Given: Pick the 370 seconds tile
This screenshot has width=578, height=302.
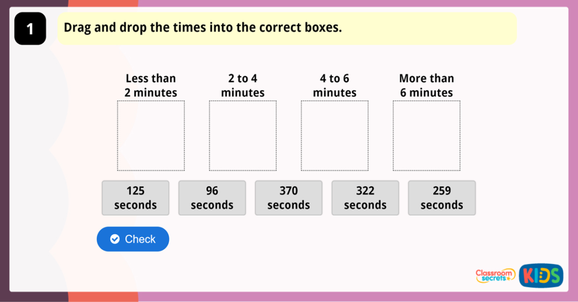Looking at the screenshot, I should (288, 198).
